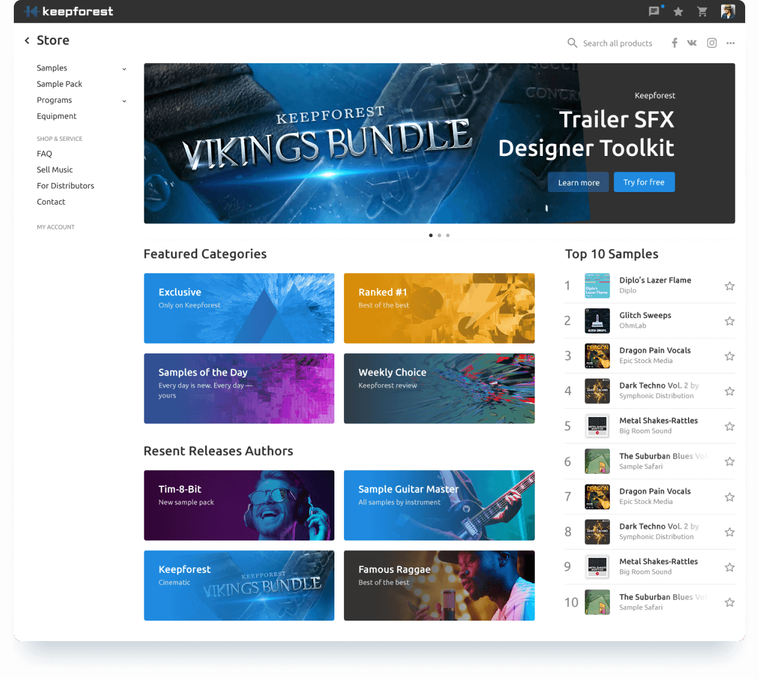Open the Samples sidebar item
The height and width of the screenshot is (679, 759).
click(52, 68)
